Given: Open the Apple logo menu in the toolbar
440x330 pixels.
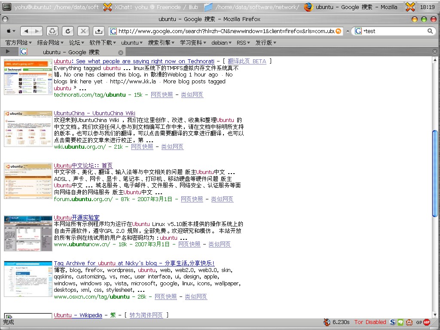Looking at the screenshot, I should click(11, 31).
